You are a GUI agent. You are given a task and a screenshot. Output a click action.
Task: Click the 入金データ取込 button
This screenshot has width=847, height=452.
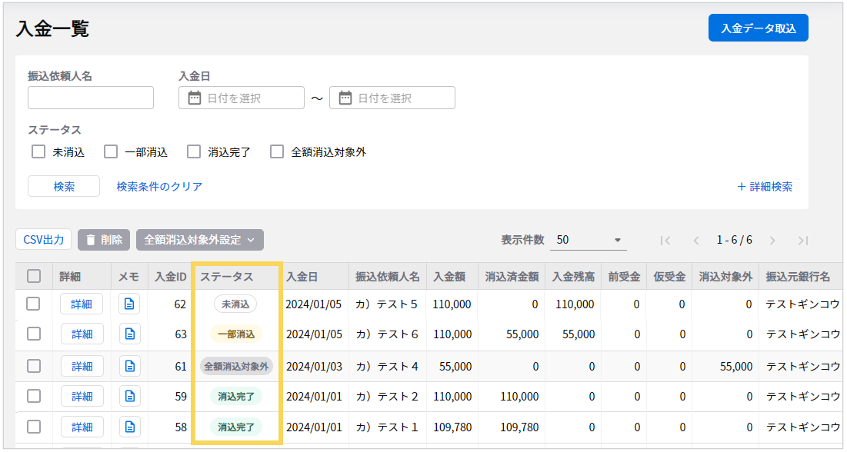758,28
